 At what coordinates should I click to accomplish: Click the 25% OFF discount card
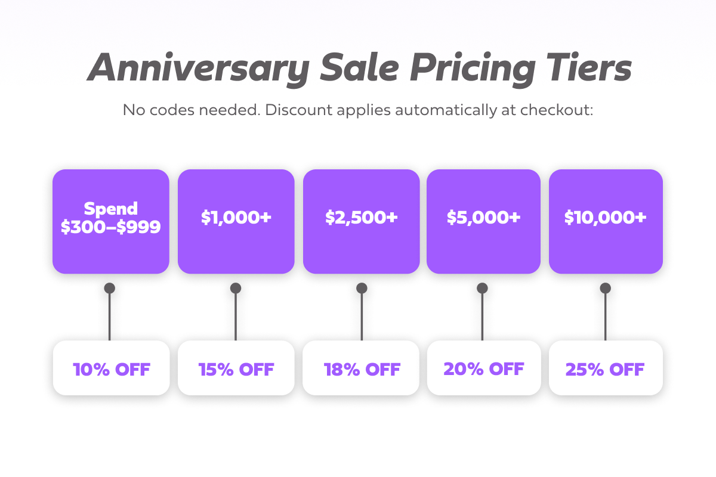pos(606,368)
